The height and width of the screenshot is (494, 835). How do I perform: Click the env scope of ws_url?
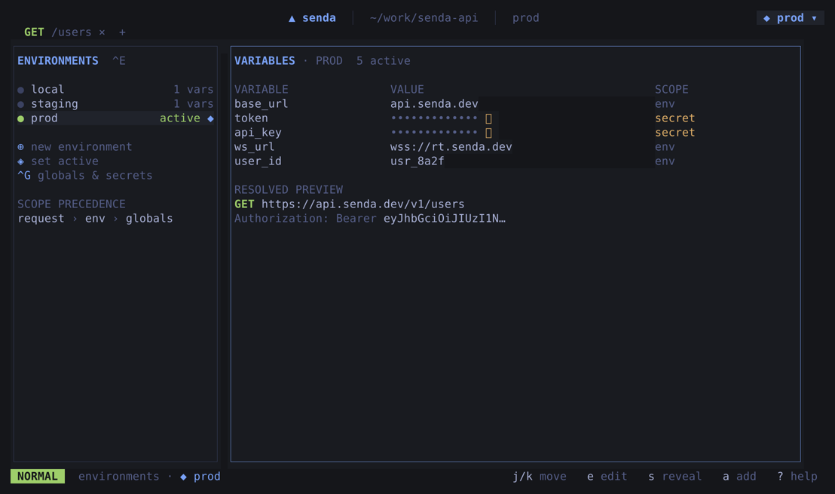(665, 147)
